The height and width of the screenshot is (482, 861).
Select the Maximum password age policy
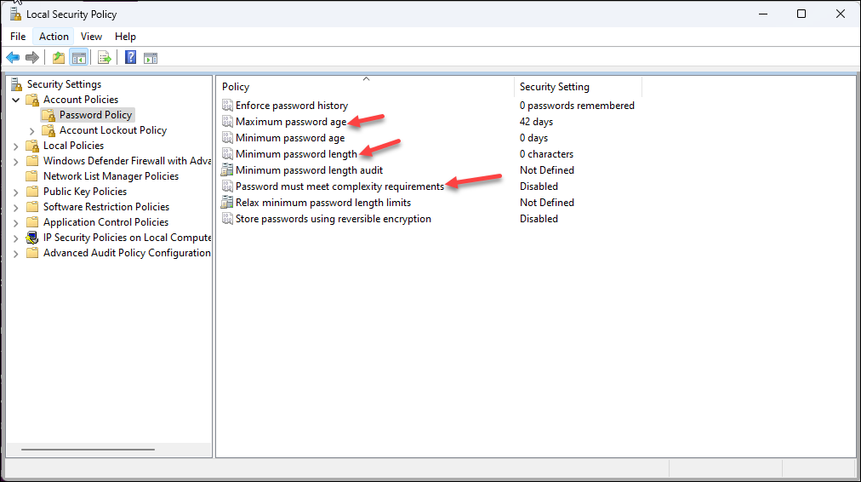[x=291, y=122]
